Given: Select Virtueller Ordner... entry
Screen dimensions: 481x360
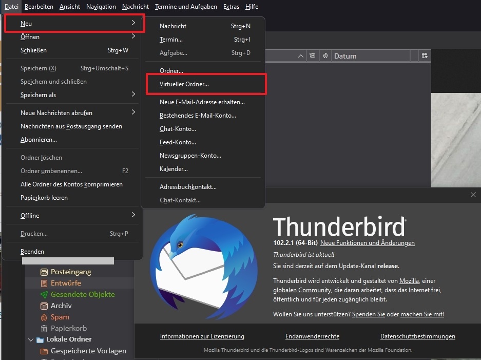Looking at the screenshot, I should click(x=203, y=84).
